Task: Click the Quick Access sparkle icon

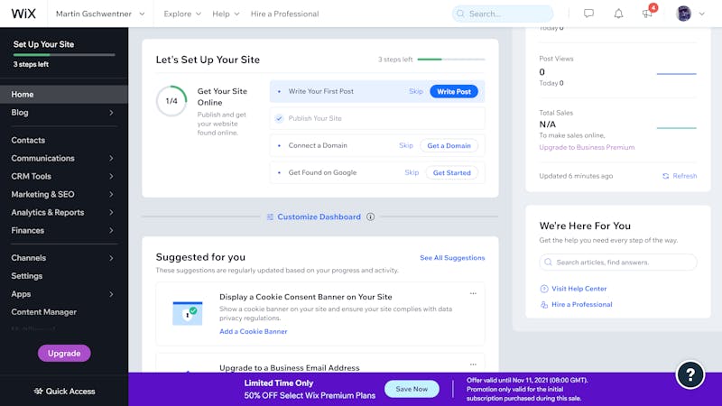Action: 38,392
